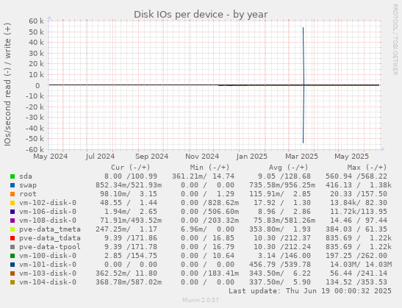Image resolution: width=402 pixels, height=308 pixels.
Task: Click the lime pve-data_tmeta legend swatch
Action: 12,229
